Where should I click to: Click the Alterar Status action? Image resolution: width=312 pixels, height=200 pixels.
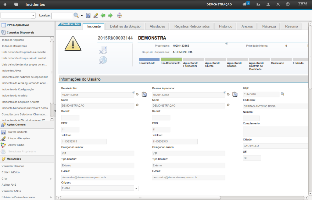point(16,145)
